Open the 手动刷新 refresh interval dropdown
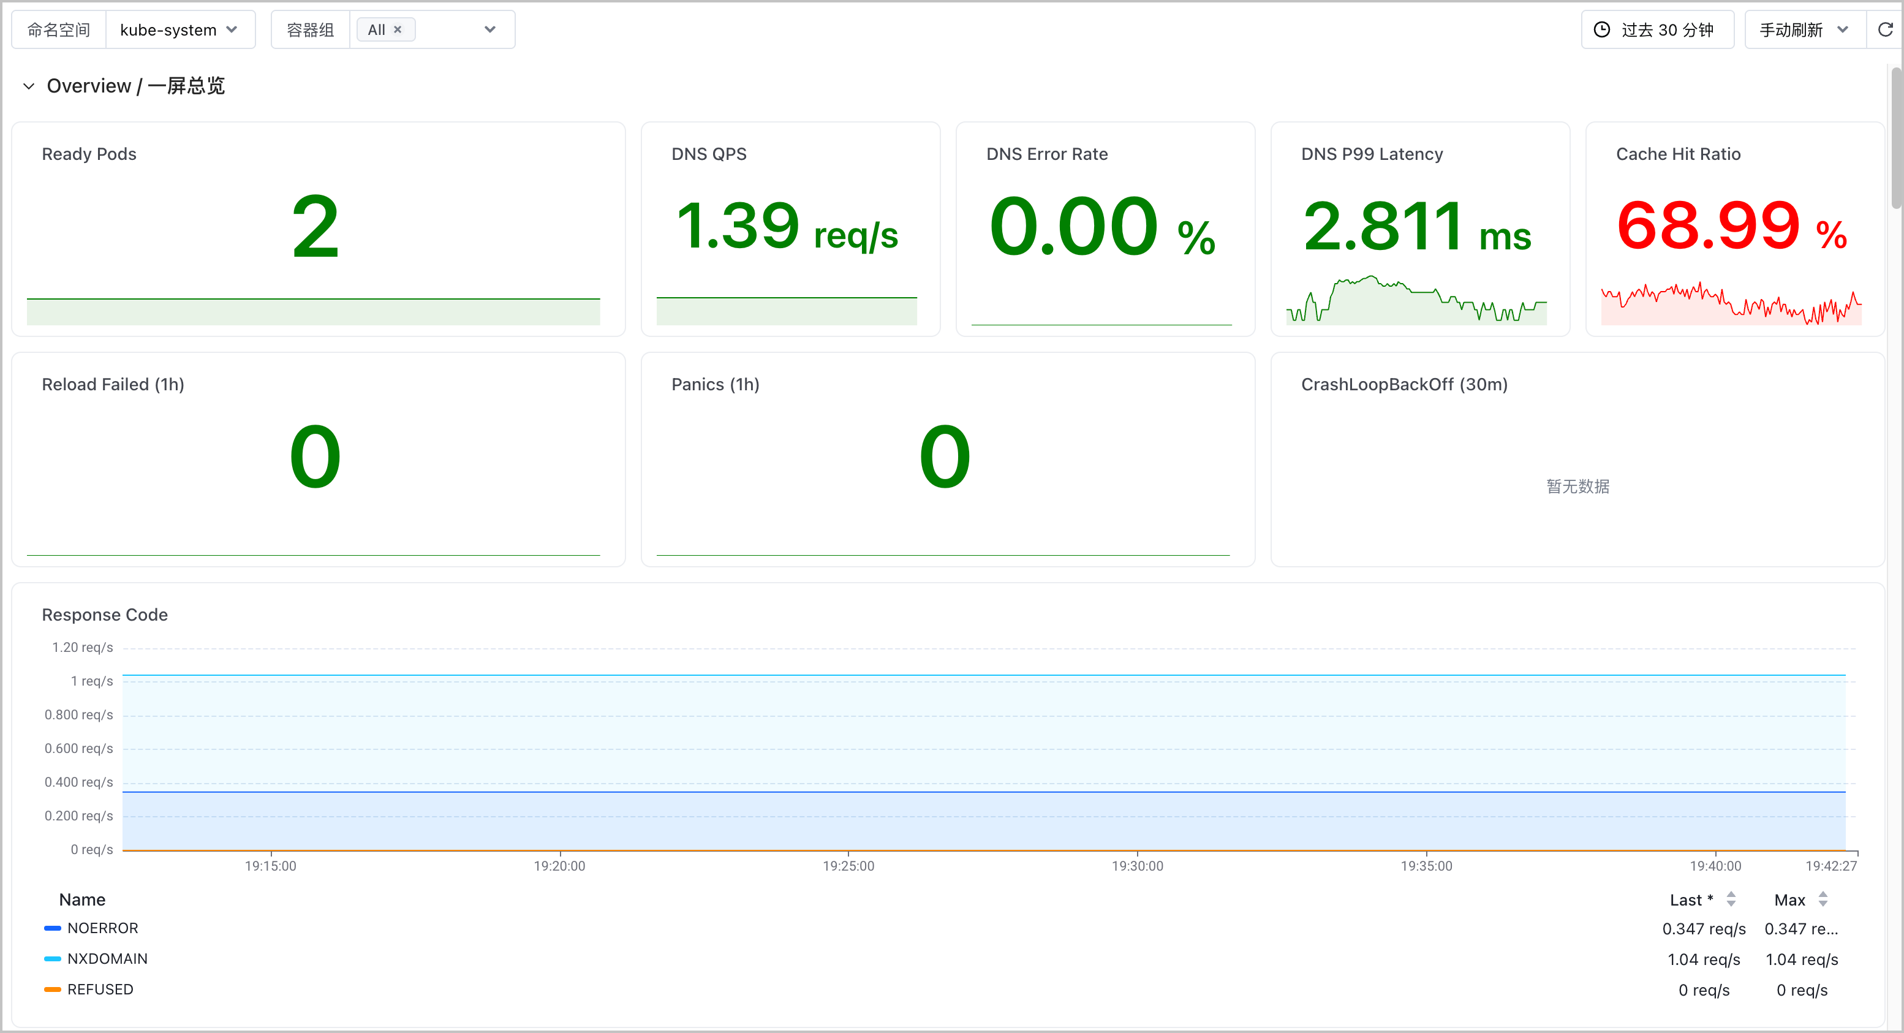1904x1033 pixels. [x=1804, y=29]
